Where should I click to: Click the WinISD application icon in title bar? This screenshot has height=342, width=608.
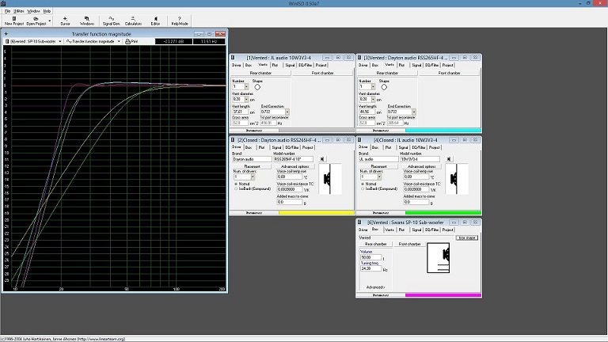point(3,3)
